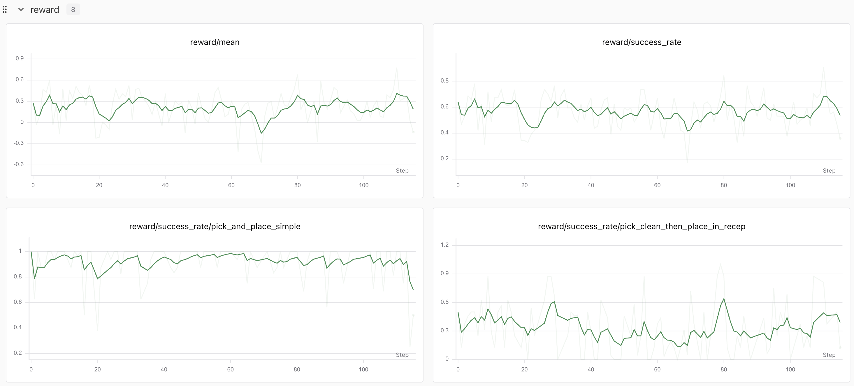This screenshot has height=386, width=854.
Task: Click the 1.2 y-axis tick in pick_clean chart
Action: [444, 245]
